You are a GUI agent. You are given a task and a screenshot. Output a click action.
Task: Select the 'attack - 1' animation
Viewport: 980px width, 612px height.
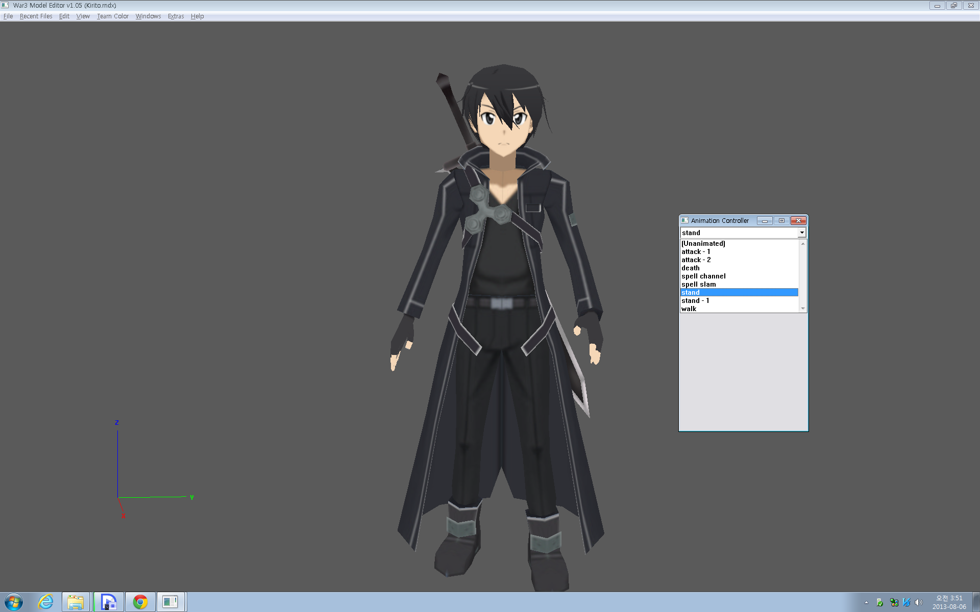[x=739, y=251]
